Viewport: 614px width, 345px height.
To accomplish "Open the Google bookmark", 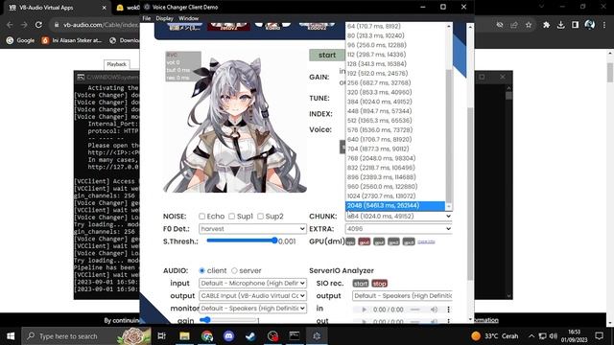I will [x=20, y=40].
